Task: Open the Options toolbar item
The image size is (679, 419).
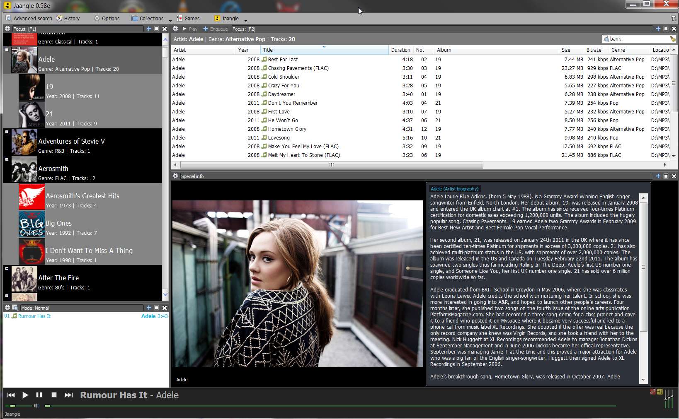Action: [107, 18]
